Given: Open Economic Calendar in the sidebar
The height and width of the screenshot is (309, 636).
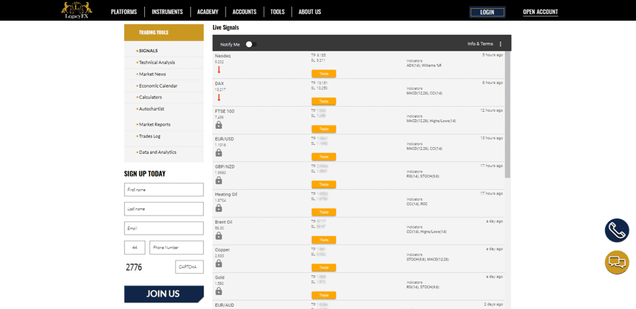Looking at the screenshot, I should click(158, 86).
